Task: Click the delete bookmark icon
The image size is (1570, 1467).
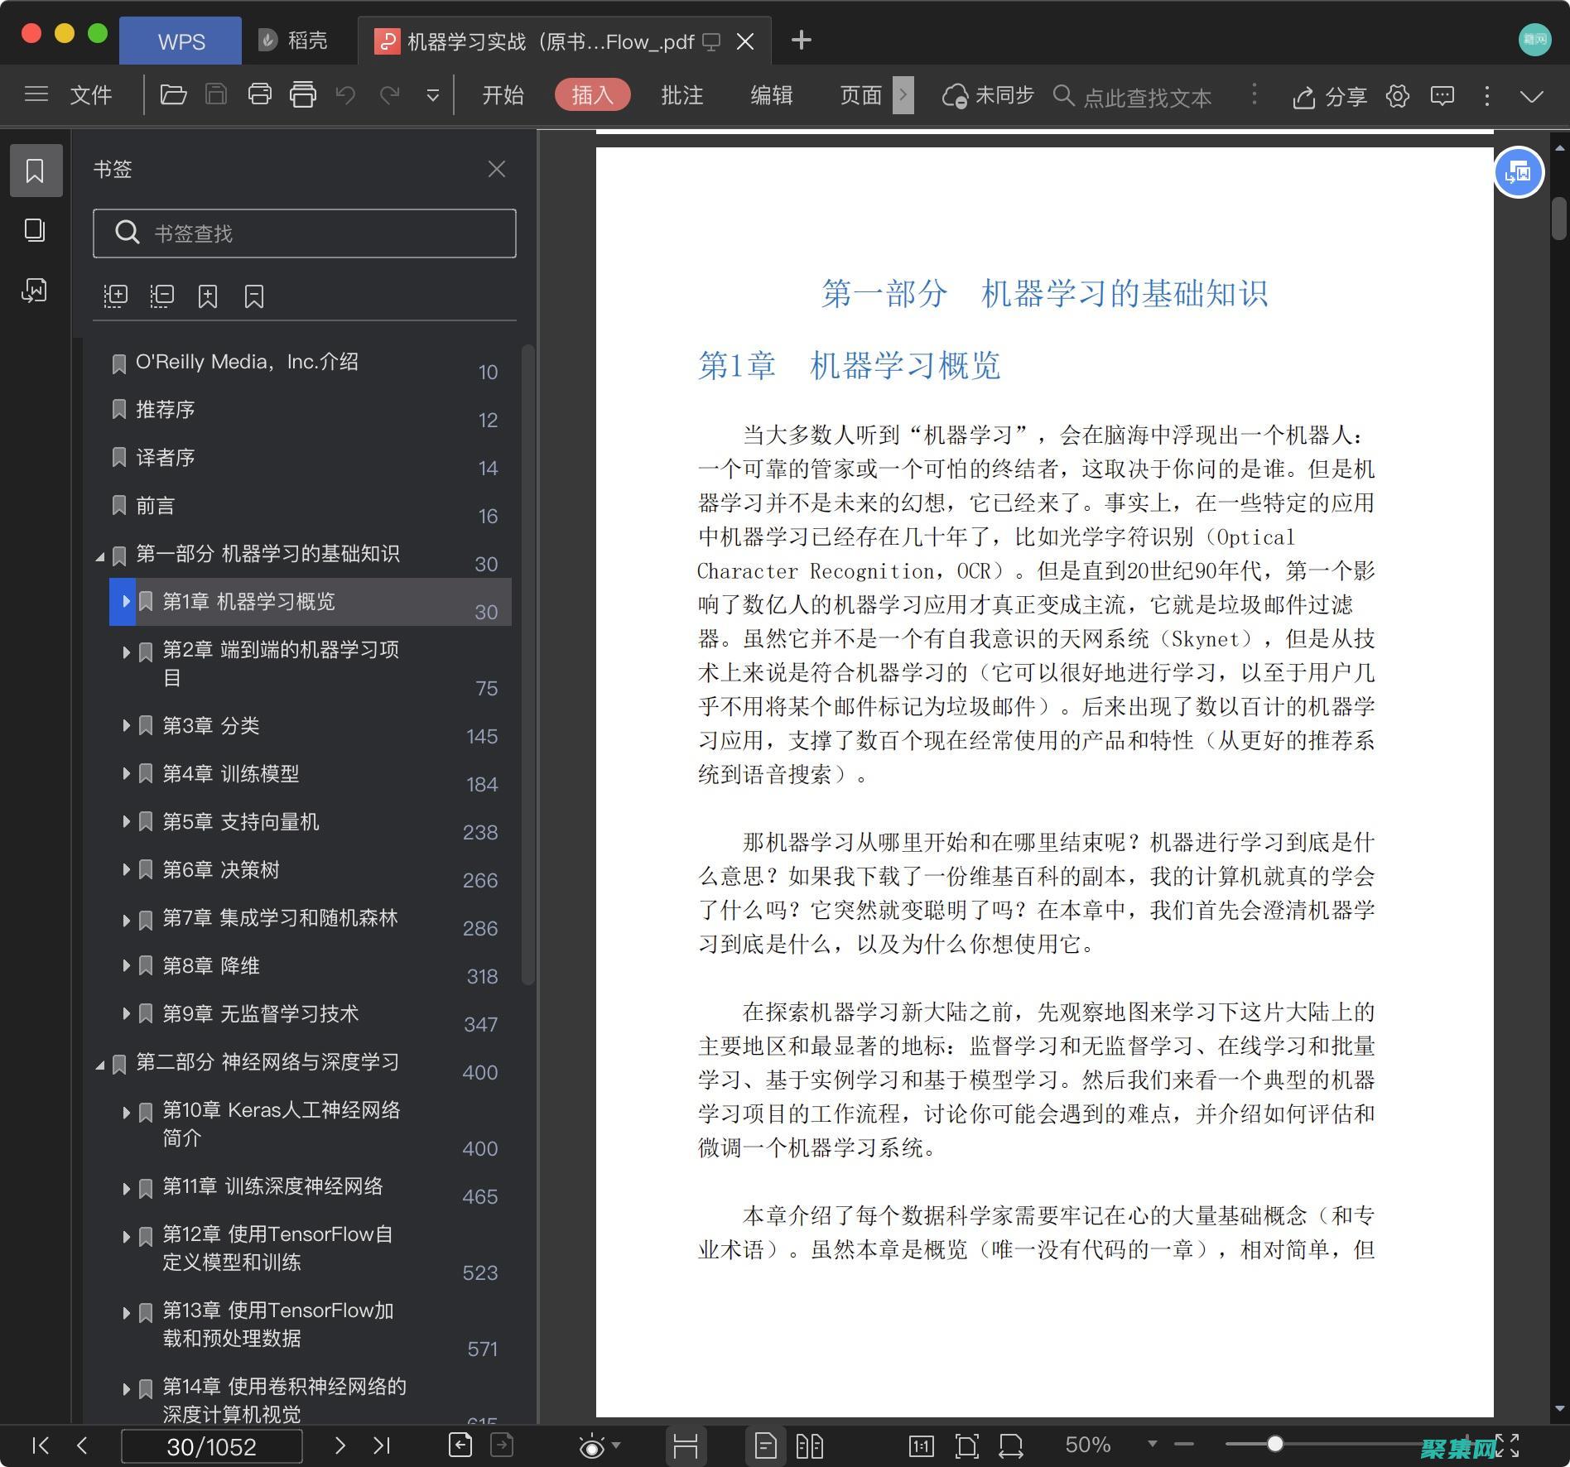Action: pos(254,296)
